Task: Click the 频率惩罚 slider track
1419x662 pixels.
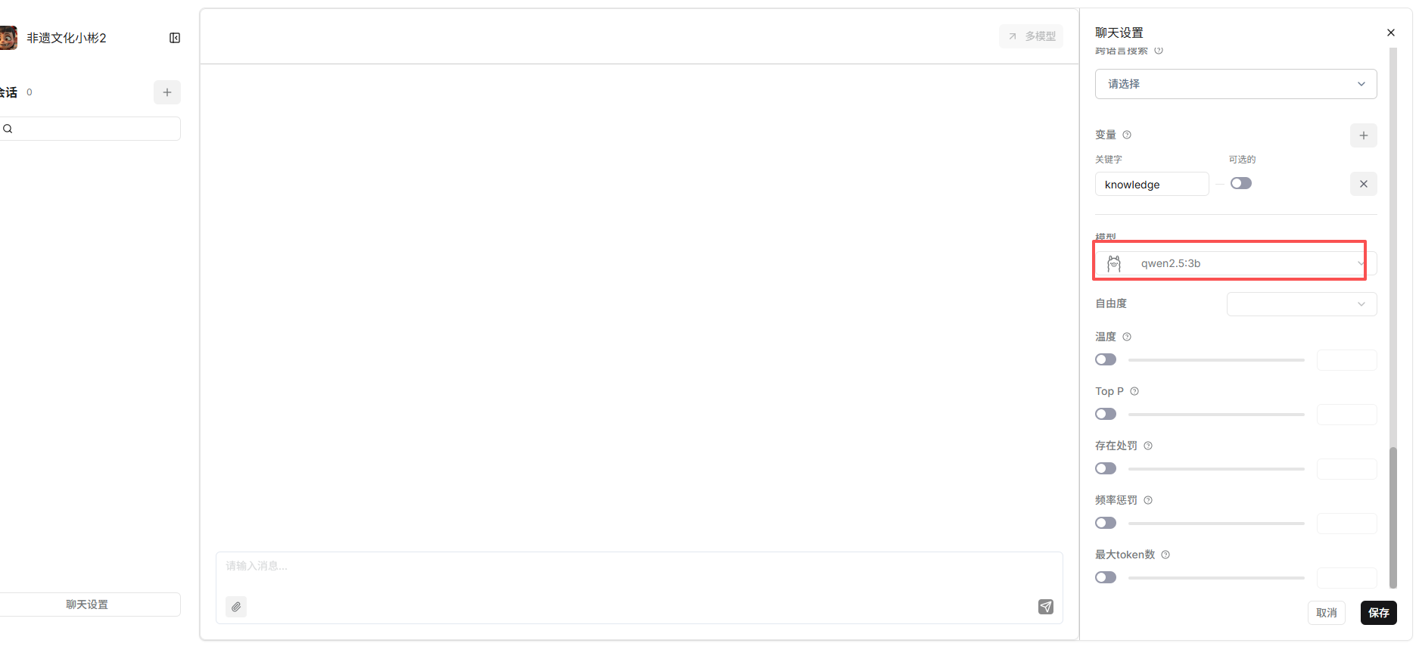Action: pyautogui.click(x=1216, y=523)
